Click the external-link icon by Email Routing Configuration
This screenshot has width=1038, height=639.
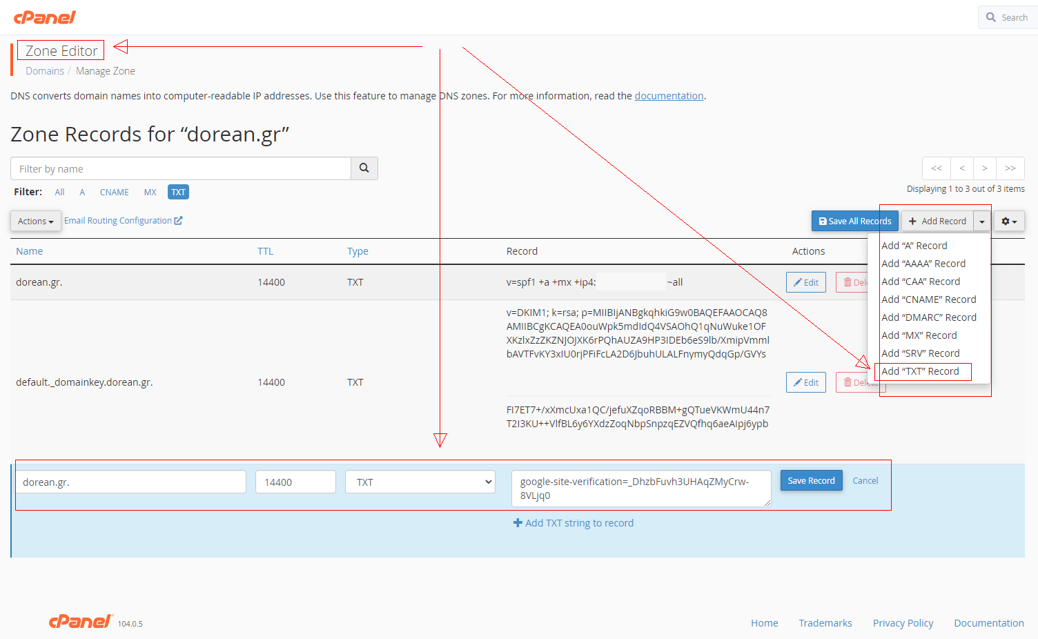click(x=177, y=220)
